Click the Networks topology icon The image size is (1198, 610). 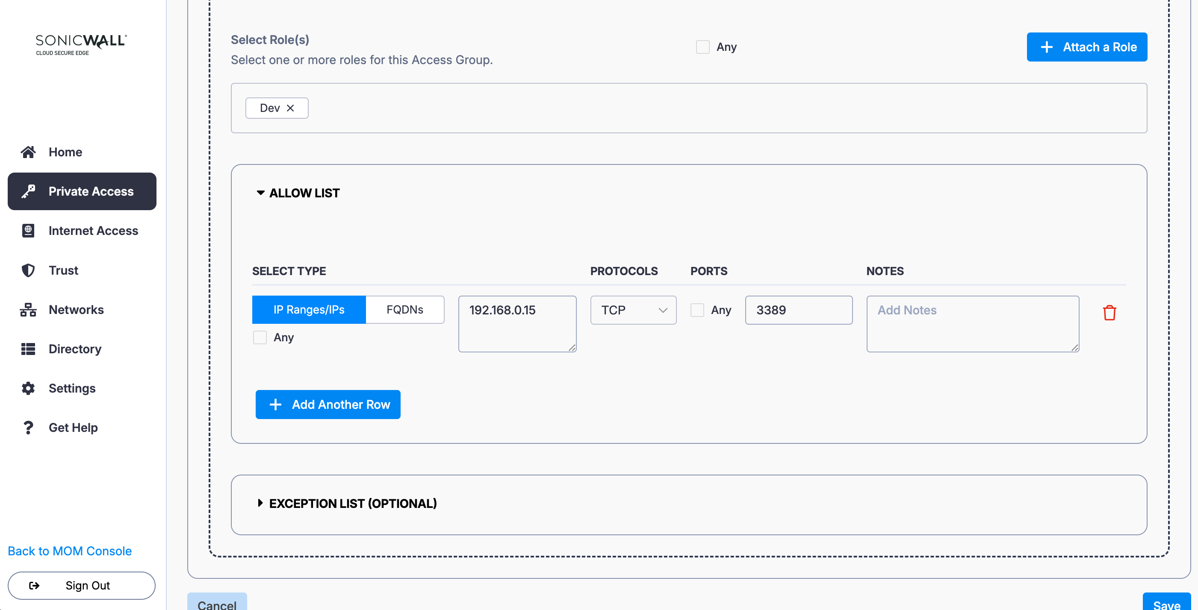coord(28,309)
